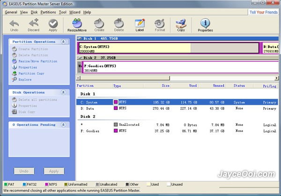
Task: Select the Resize/Move toolbar tool
Action: [x=77, y=25]
